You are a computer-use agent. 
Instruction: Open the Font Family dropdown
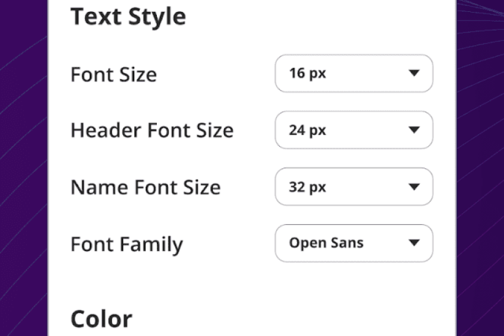click(354, 243)
